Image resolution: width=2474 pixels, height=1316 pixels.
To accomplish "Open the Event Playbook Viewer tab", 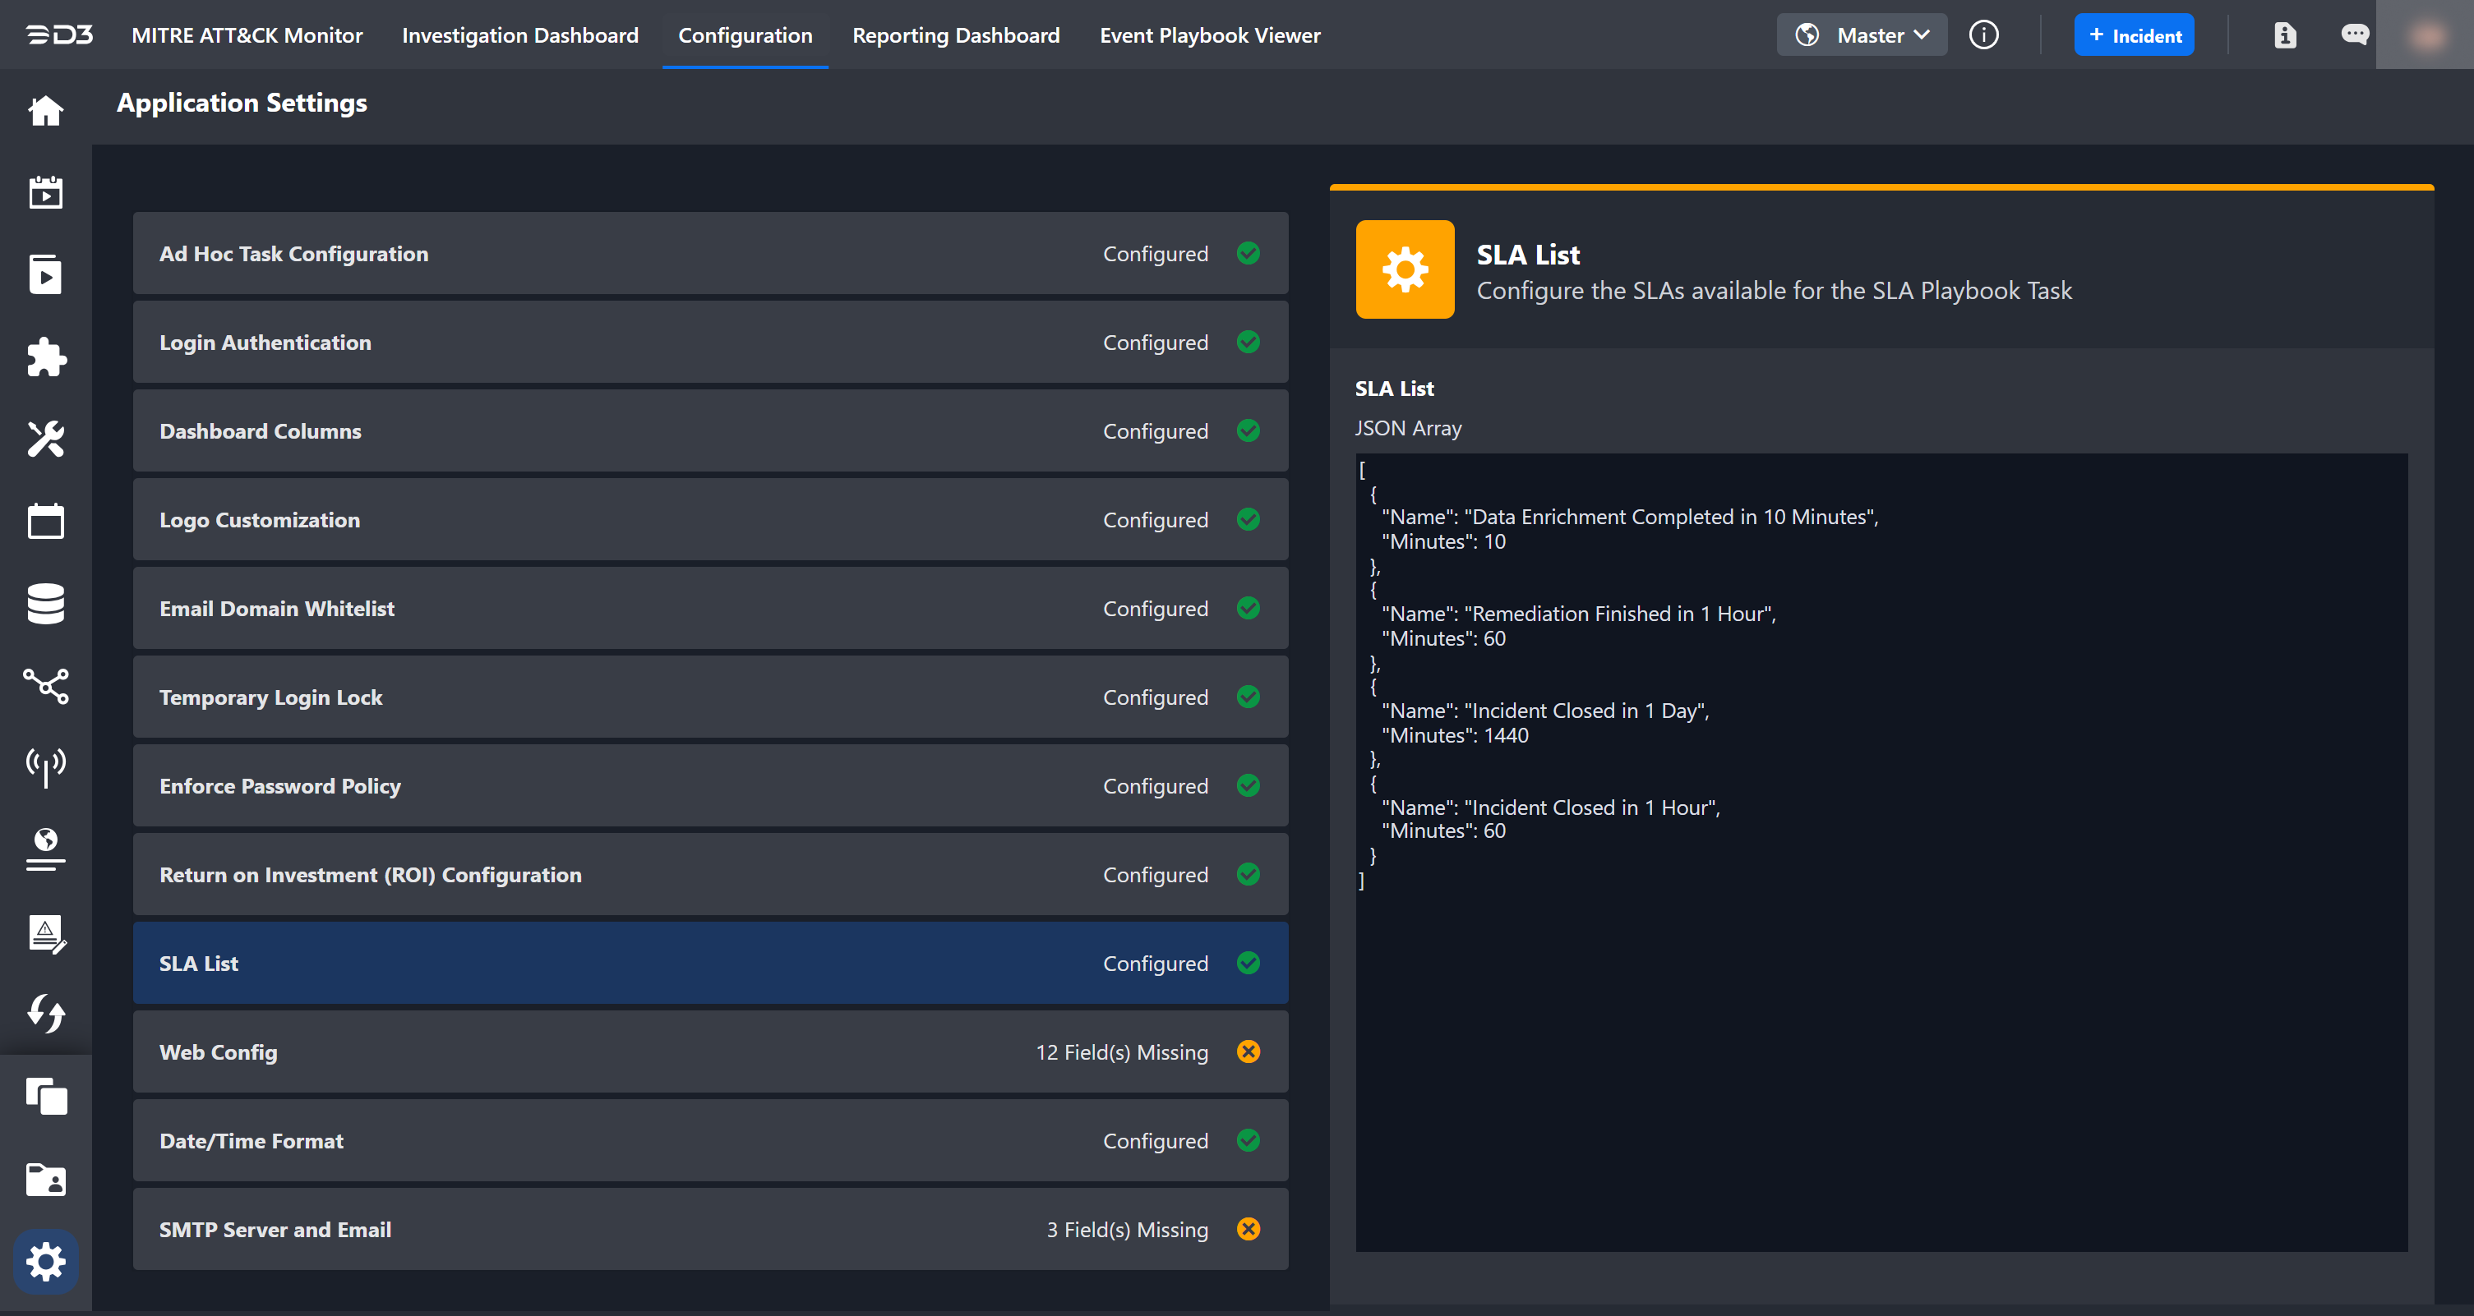I will pos(1209,35).
